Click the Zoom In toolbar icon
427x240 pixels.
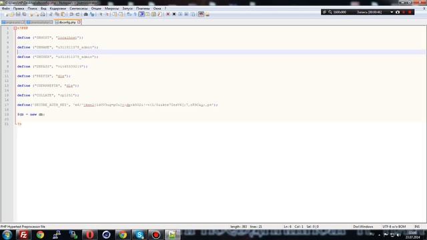(101, 14)
